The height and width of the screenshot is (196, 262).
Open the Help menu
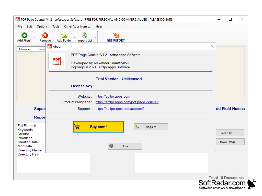click(99, 27)
